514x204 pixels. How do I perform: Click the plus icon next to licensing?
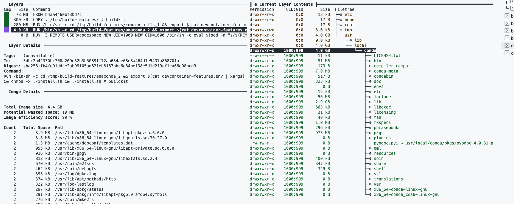(x=370, y=112)
